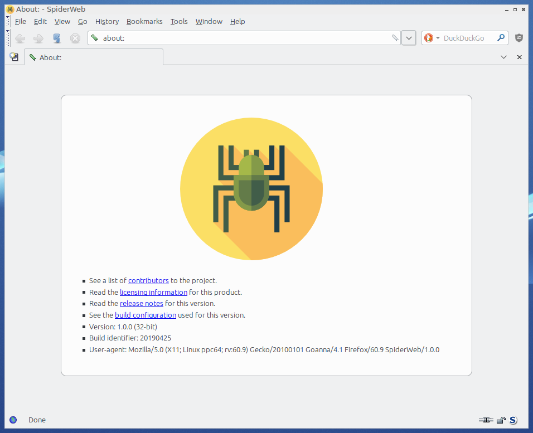List all tabs via the chevron
The image size is (533, 433).
point(503,57)
